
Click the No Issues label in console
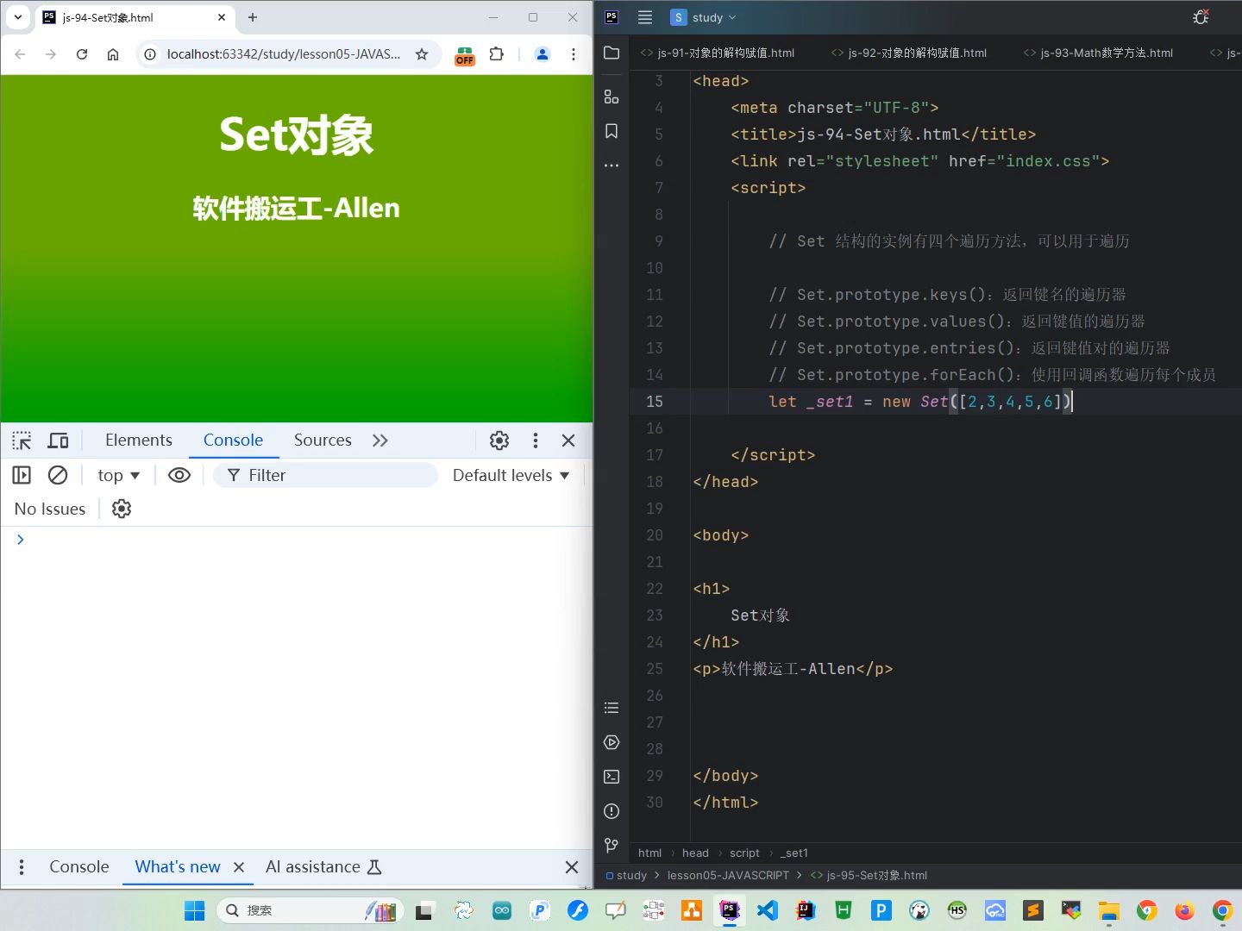tap(50, 509)
